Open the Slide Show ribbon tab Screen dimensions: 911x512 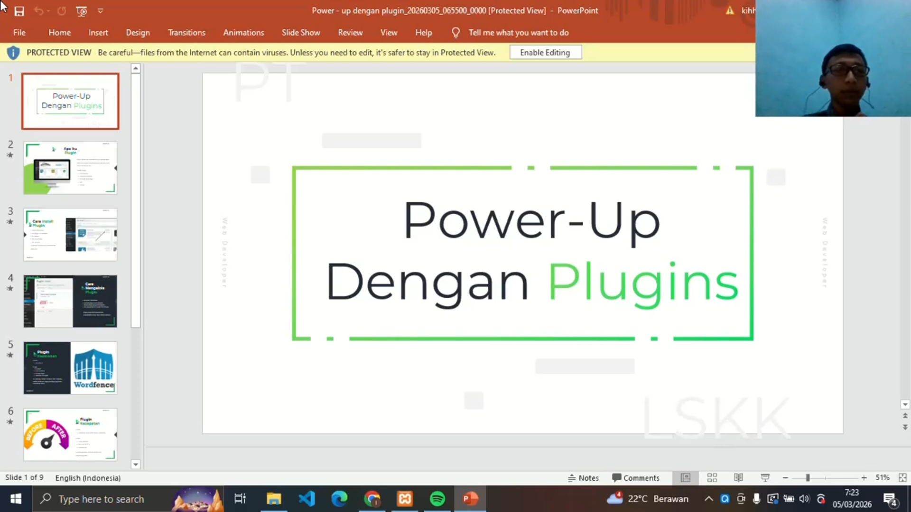tap(300, 33)
